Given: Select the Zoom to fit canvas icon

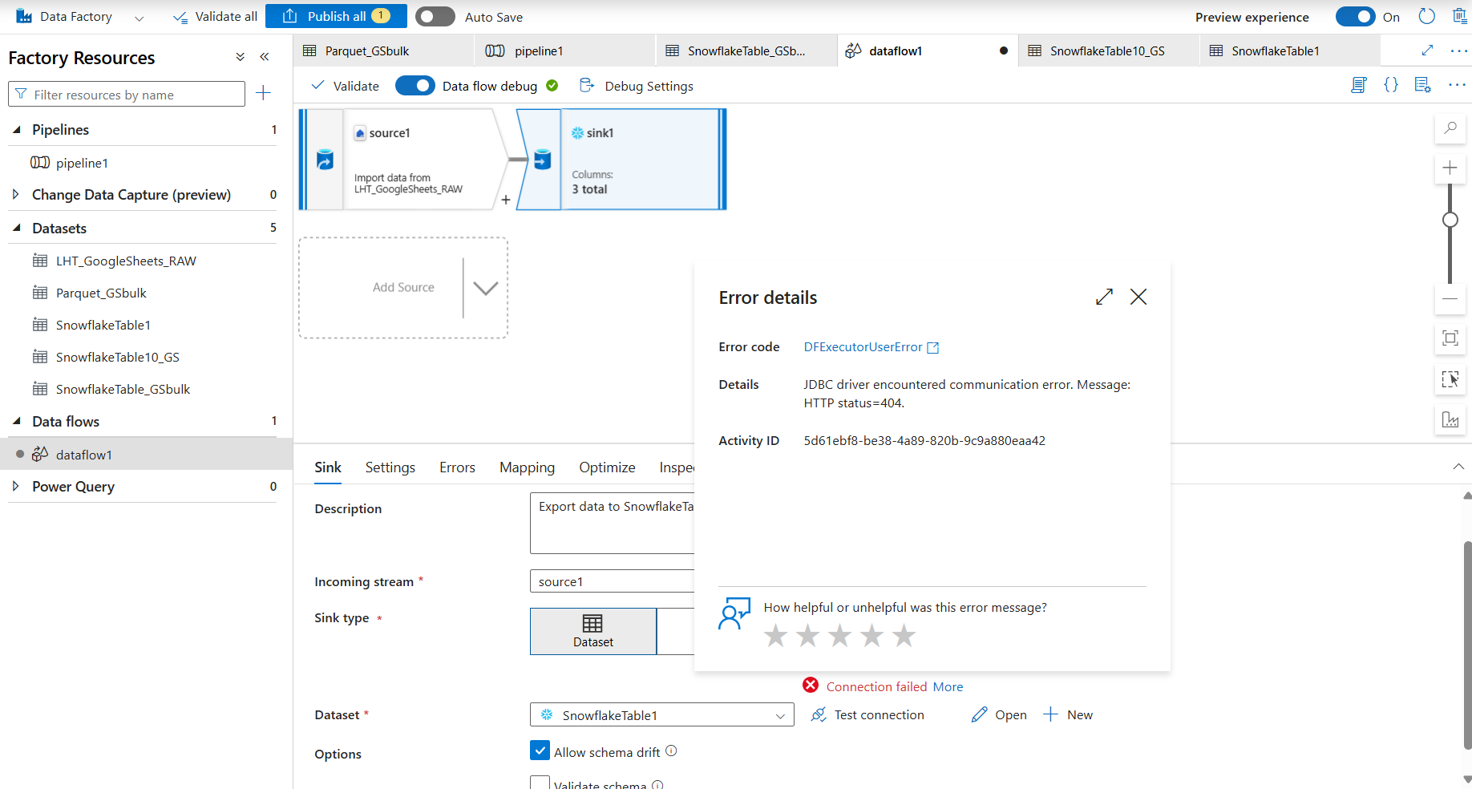Looking at the screenshot, I should [x=1450, y=338].
